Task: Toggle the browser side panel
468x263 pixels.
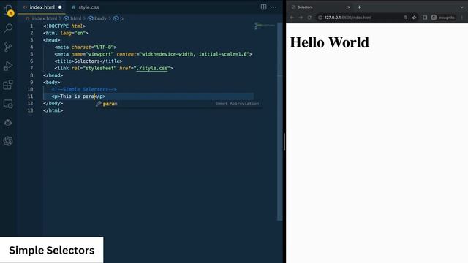Action: point(425,18)
